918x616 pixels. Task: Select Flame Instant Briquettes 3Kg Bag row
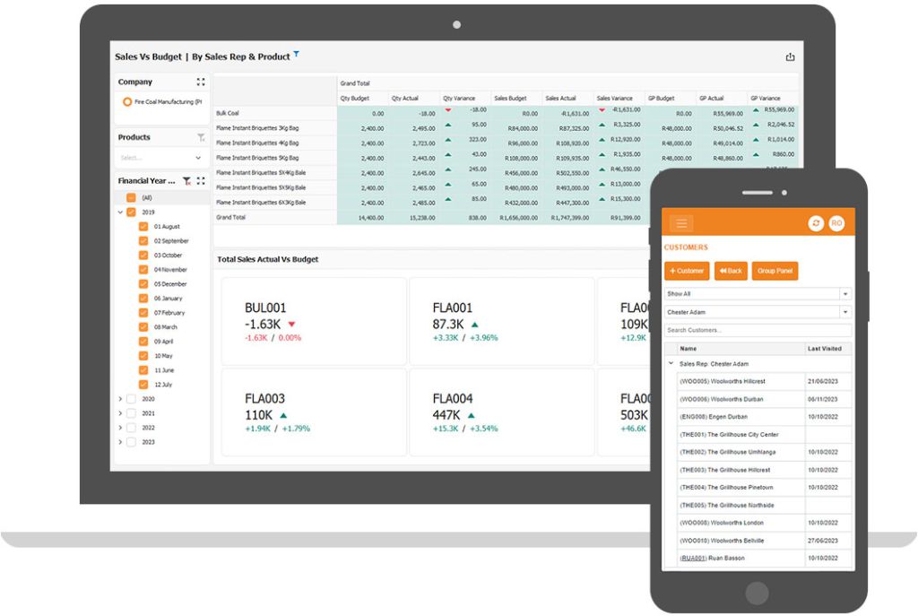click(257, 128)
